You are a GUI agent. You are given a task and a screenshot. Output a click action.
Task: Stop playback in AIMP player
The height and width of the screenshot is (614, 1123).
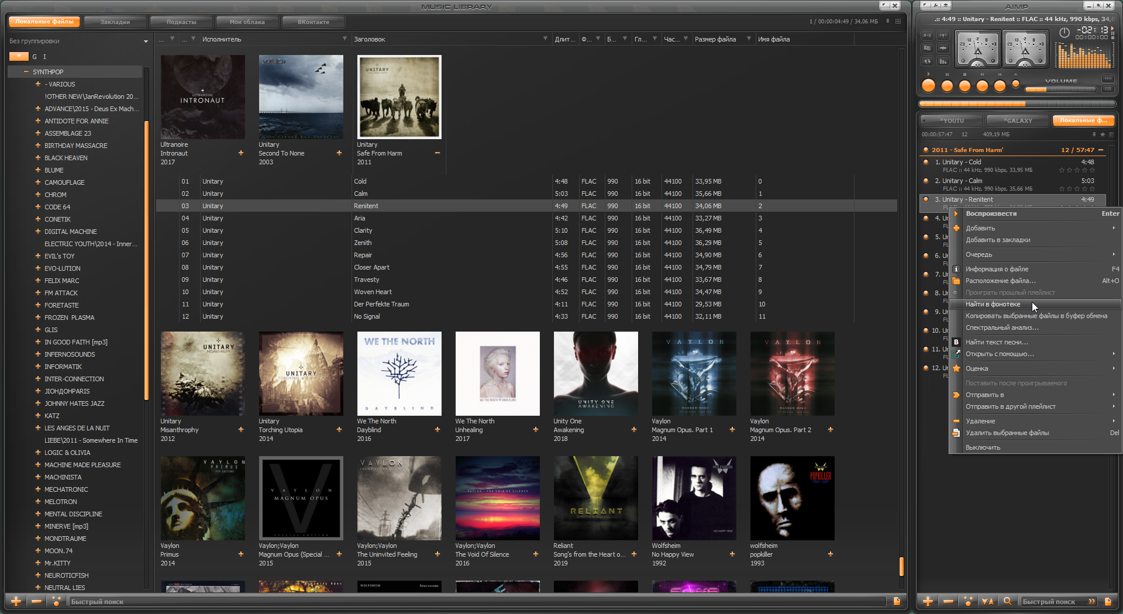[x=965, y=86]
